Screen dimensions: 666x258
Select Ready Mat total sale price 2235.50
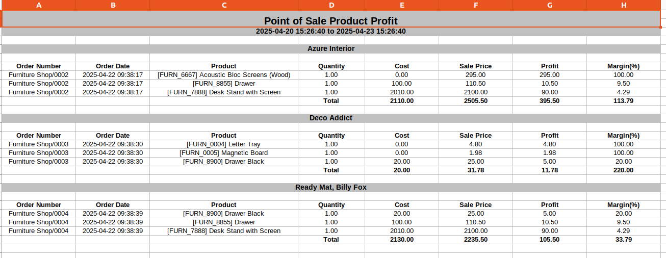(x=476, y=240)
